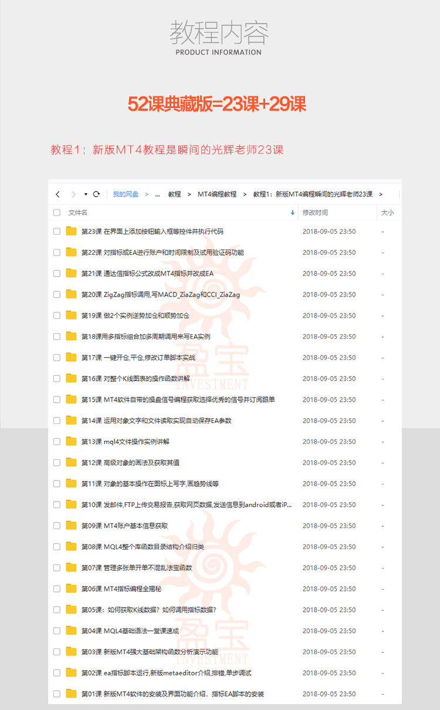Go back with the left arrow button
Screen dimensions: 440x710
pos(57,194)
